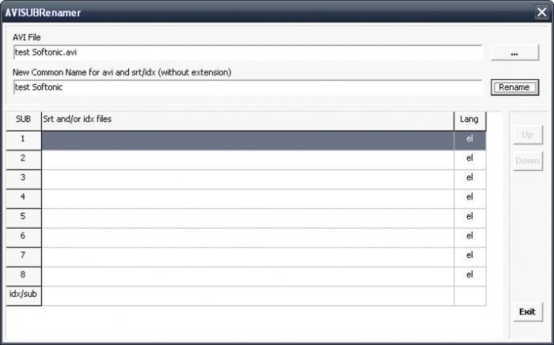Close the AVISUBRenamer window
554x345 pixels.
(541, 12)
